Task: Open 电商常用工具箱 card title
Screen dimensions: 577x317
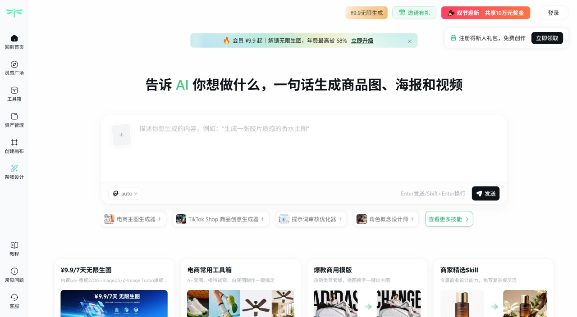Action: point(210,270)
